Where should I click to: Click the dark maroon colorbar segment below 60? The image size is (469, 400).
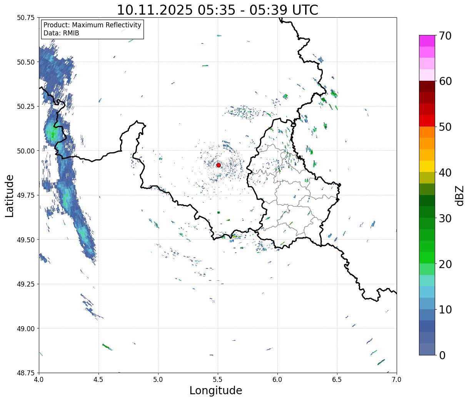pos(427,86)
